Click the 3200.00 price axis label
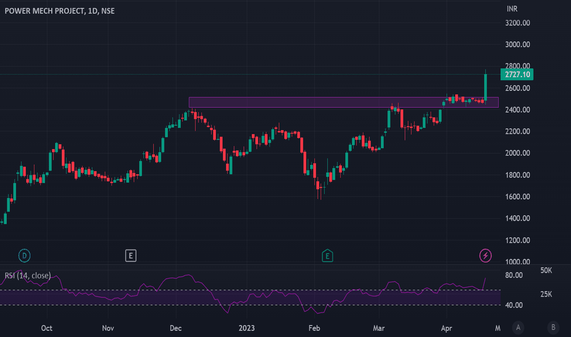Image resolution: width=571 pixels, height=337 pixels. pos(518,23)
